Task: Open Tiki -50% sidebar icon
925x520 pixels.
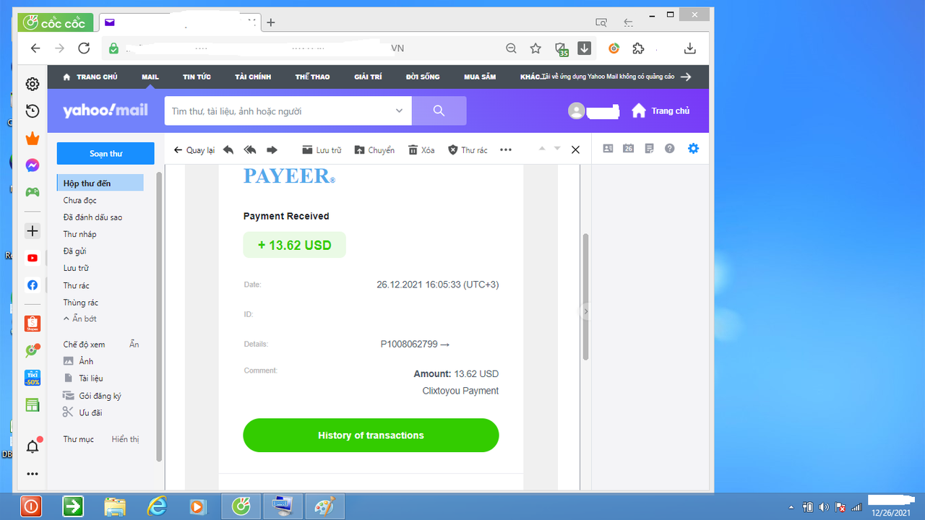Action: [33, 378]
